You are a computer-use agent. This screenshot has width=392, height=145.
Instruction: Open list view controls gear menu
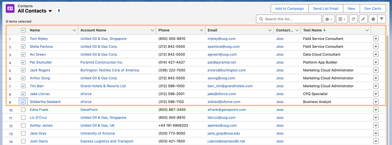click(x=329, y=19)
